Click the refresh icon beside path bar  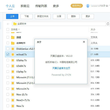point(108,24)
